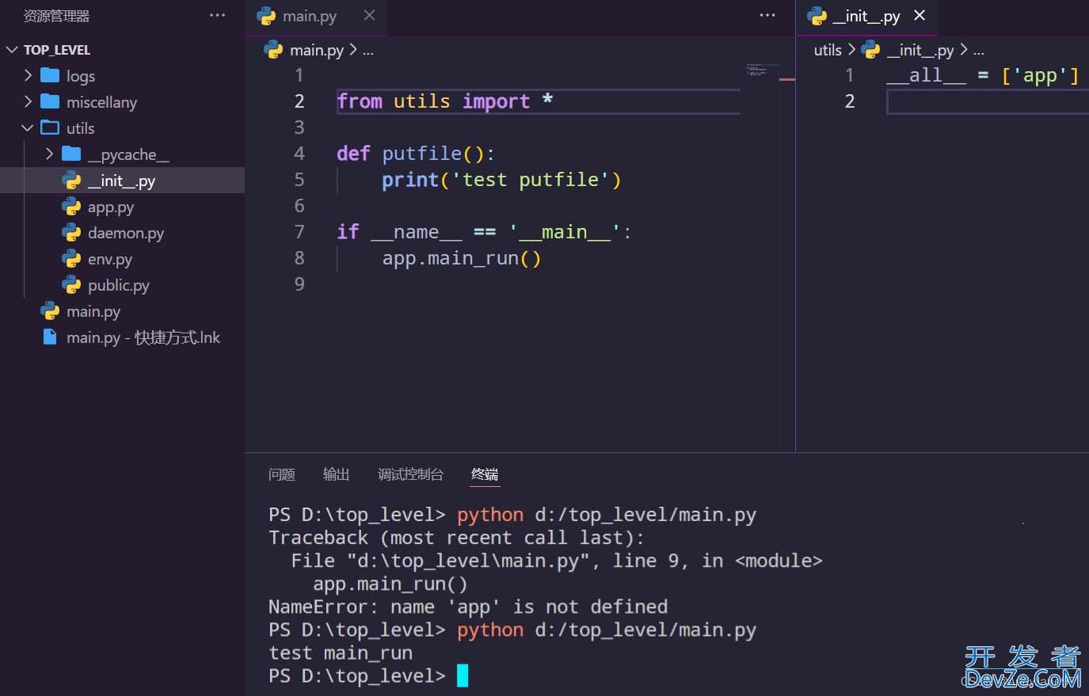Image resolution: width=1089 pixels, height=696 pixels.
Task: Click utils segment in right breadcrumb
Action: point(828,50)
